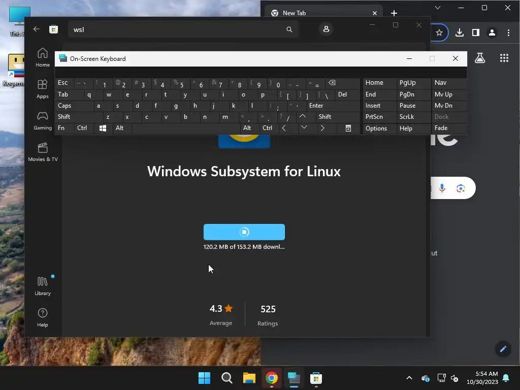This screenshot has width=520, height=390.
Task: Toggle Caps key on On-Screen Keyboard
Action: point(75,106)
